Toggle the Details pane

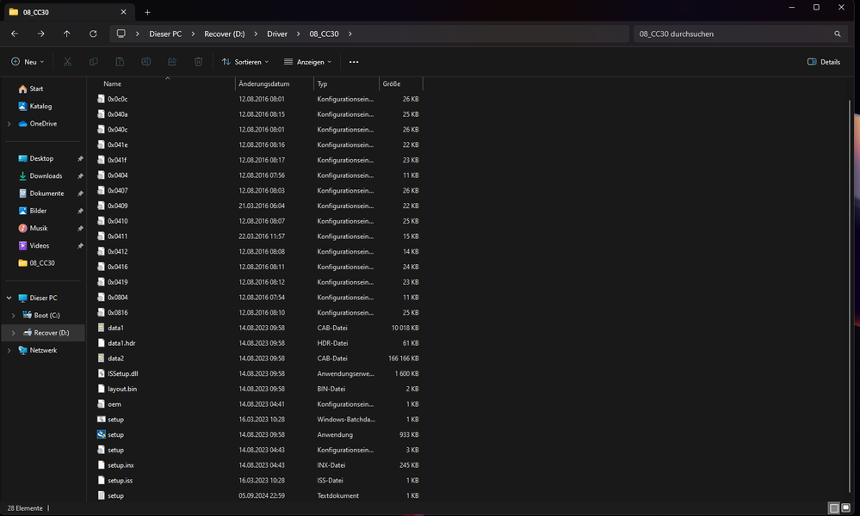(824, 62)
